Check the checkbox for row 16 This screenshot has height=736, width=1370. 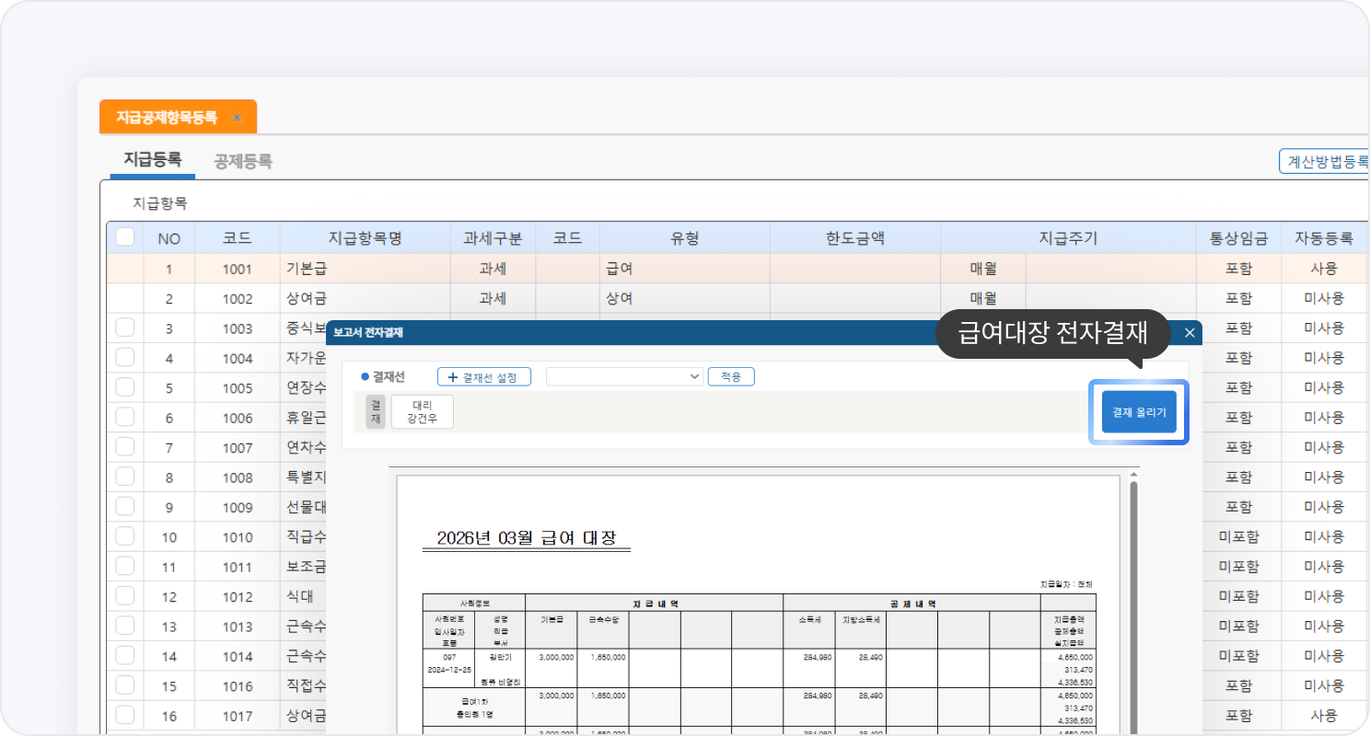coord(125,715)
